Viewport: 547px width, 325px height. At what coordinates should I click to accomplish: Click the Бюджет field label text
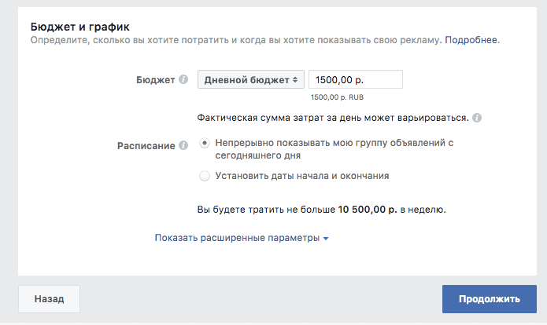point(155,80)
